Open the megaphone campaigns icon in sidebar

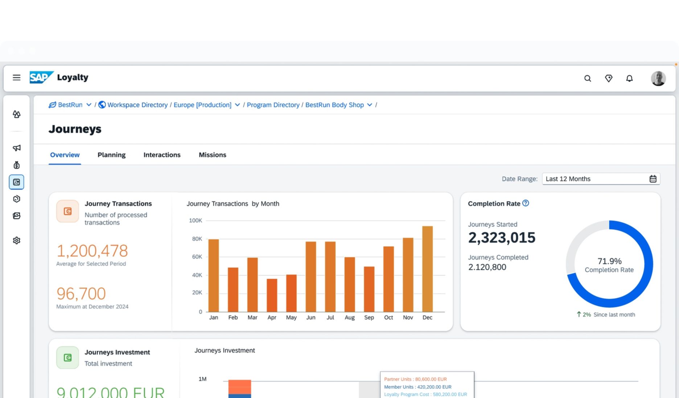[16, 148]
